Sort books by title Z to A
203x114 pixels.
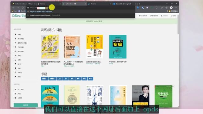click(66, 79)
